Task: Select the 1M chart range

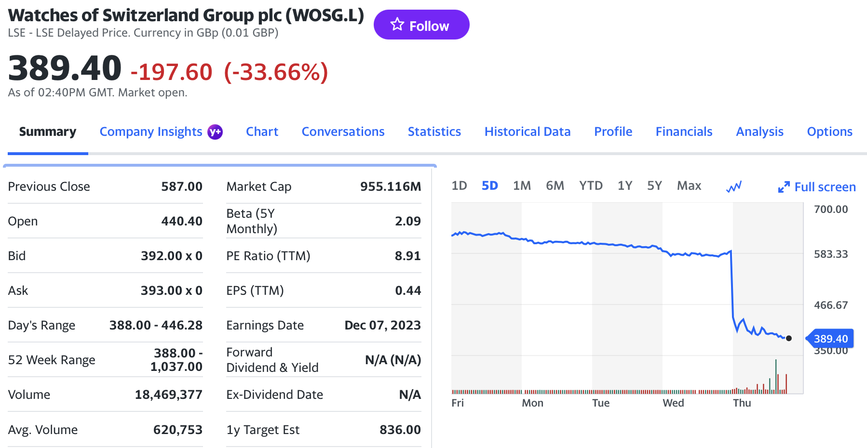Action: pyautogui.click(x=522, y=186)
